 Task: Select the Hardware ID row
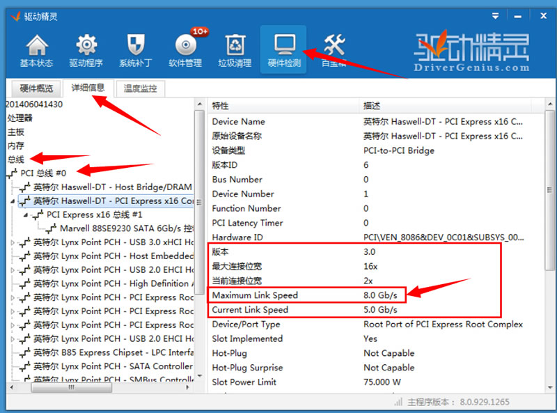(x=376, y=237)
